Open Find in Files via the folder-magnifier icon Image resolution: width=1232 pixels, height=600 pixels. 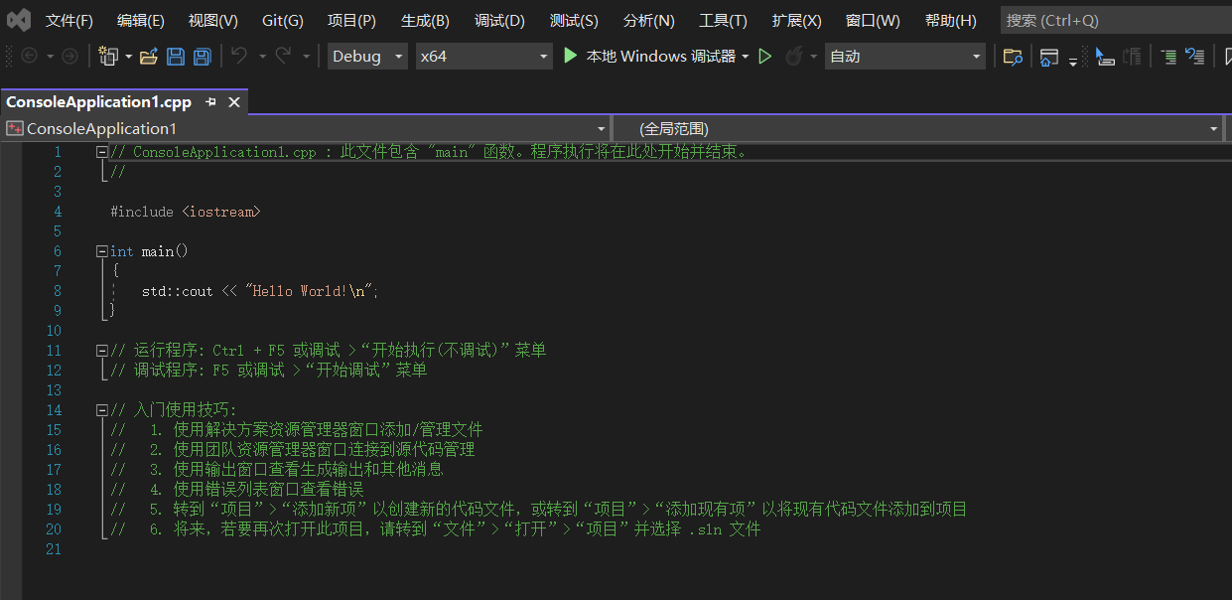(1013, 57)
